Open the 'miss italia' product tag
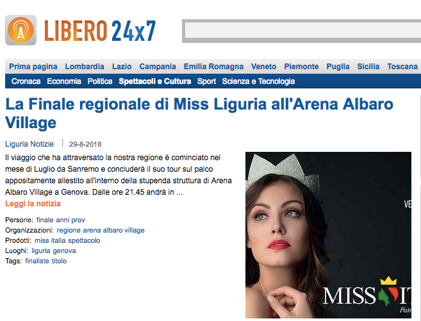The height and width of the screenshot is (321, 421). (50, 240)
